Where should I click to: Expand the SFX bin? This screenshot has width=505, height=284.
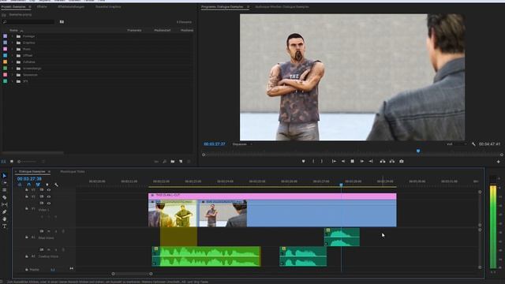click(13, 81)
